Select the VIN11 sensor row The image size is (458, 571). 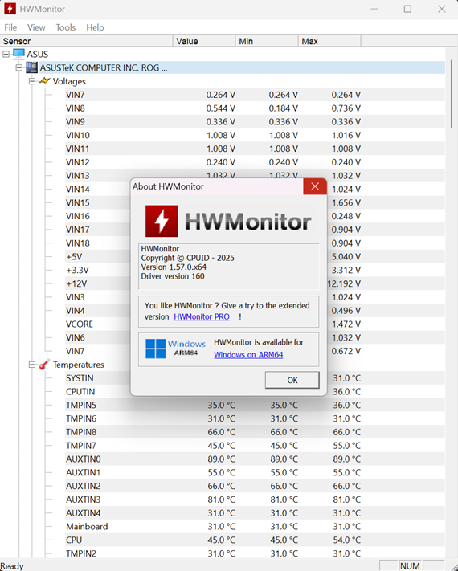(255, 149)
